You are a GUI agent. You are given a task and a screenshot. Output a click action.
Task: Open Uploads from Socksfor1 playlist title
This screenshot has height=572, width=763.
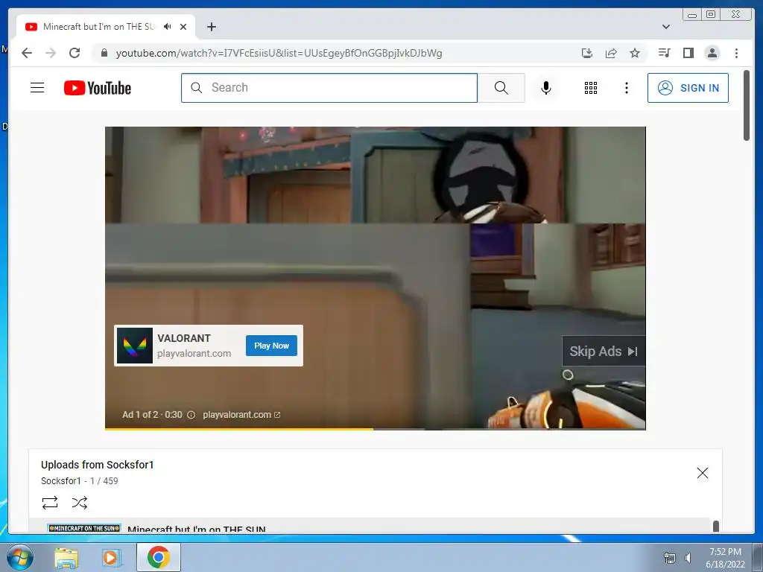pos(98,465)
